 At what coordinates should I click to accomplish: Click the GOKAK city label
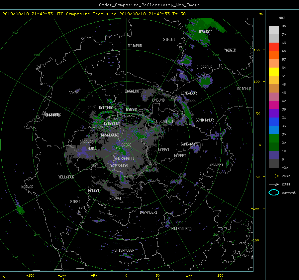74,93
